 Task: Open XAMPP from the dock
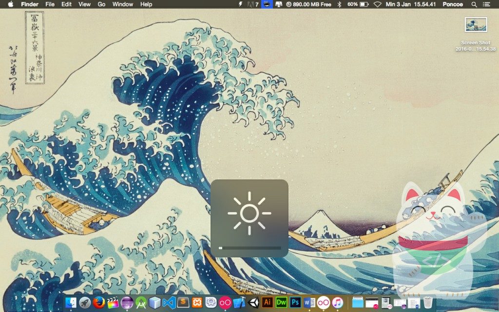click(x=197, y=302)
